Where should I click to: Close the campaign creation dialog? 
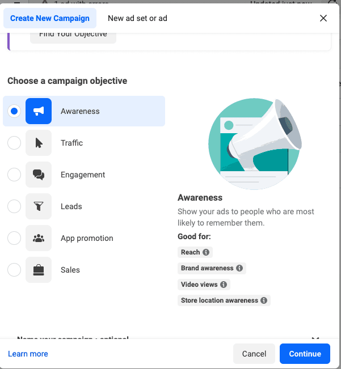(323, 18)
